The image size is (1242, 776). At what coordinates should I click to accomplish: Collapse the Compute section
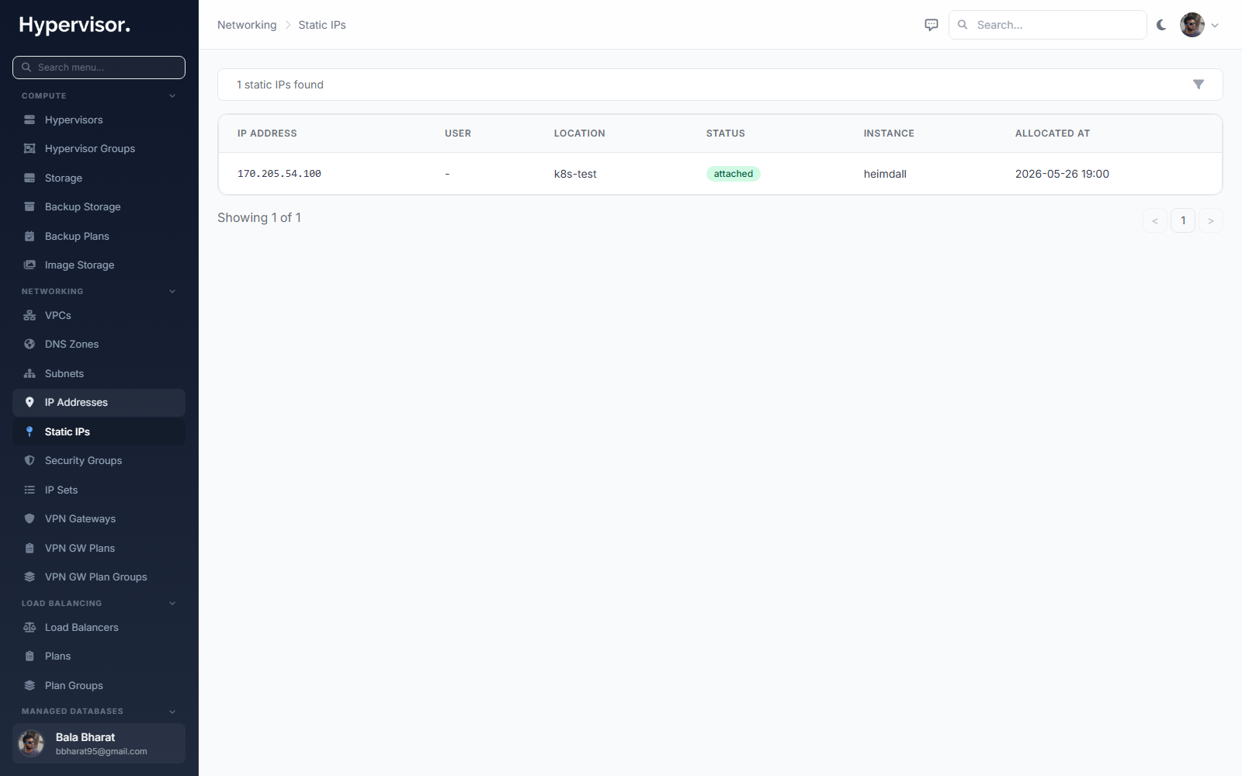pos(172,95)
